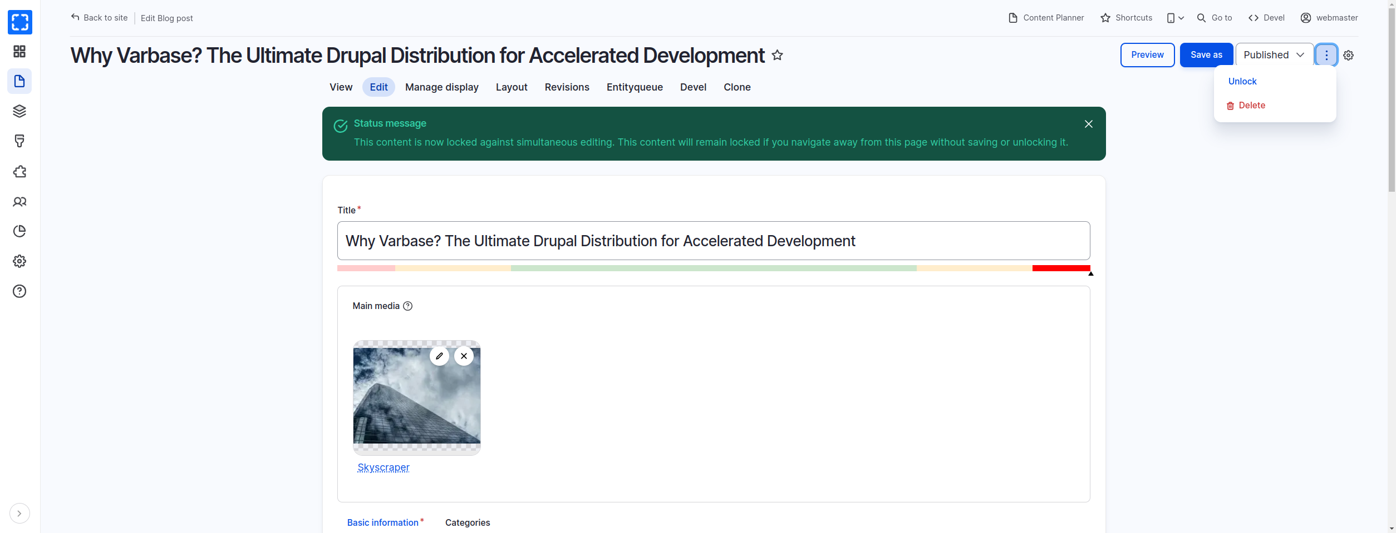The width and height of the screenshot is (1396, 533).
Task: Expand the Published status dropdown
Action: pyautogui.click(x=1274, y=55)
